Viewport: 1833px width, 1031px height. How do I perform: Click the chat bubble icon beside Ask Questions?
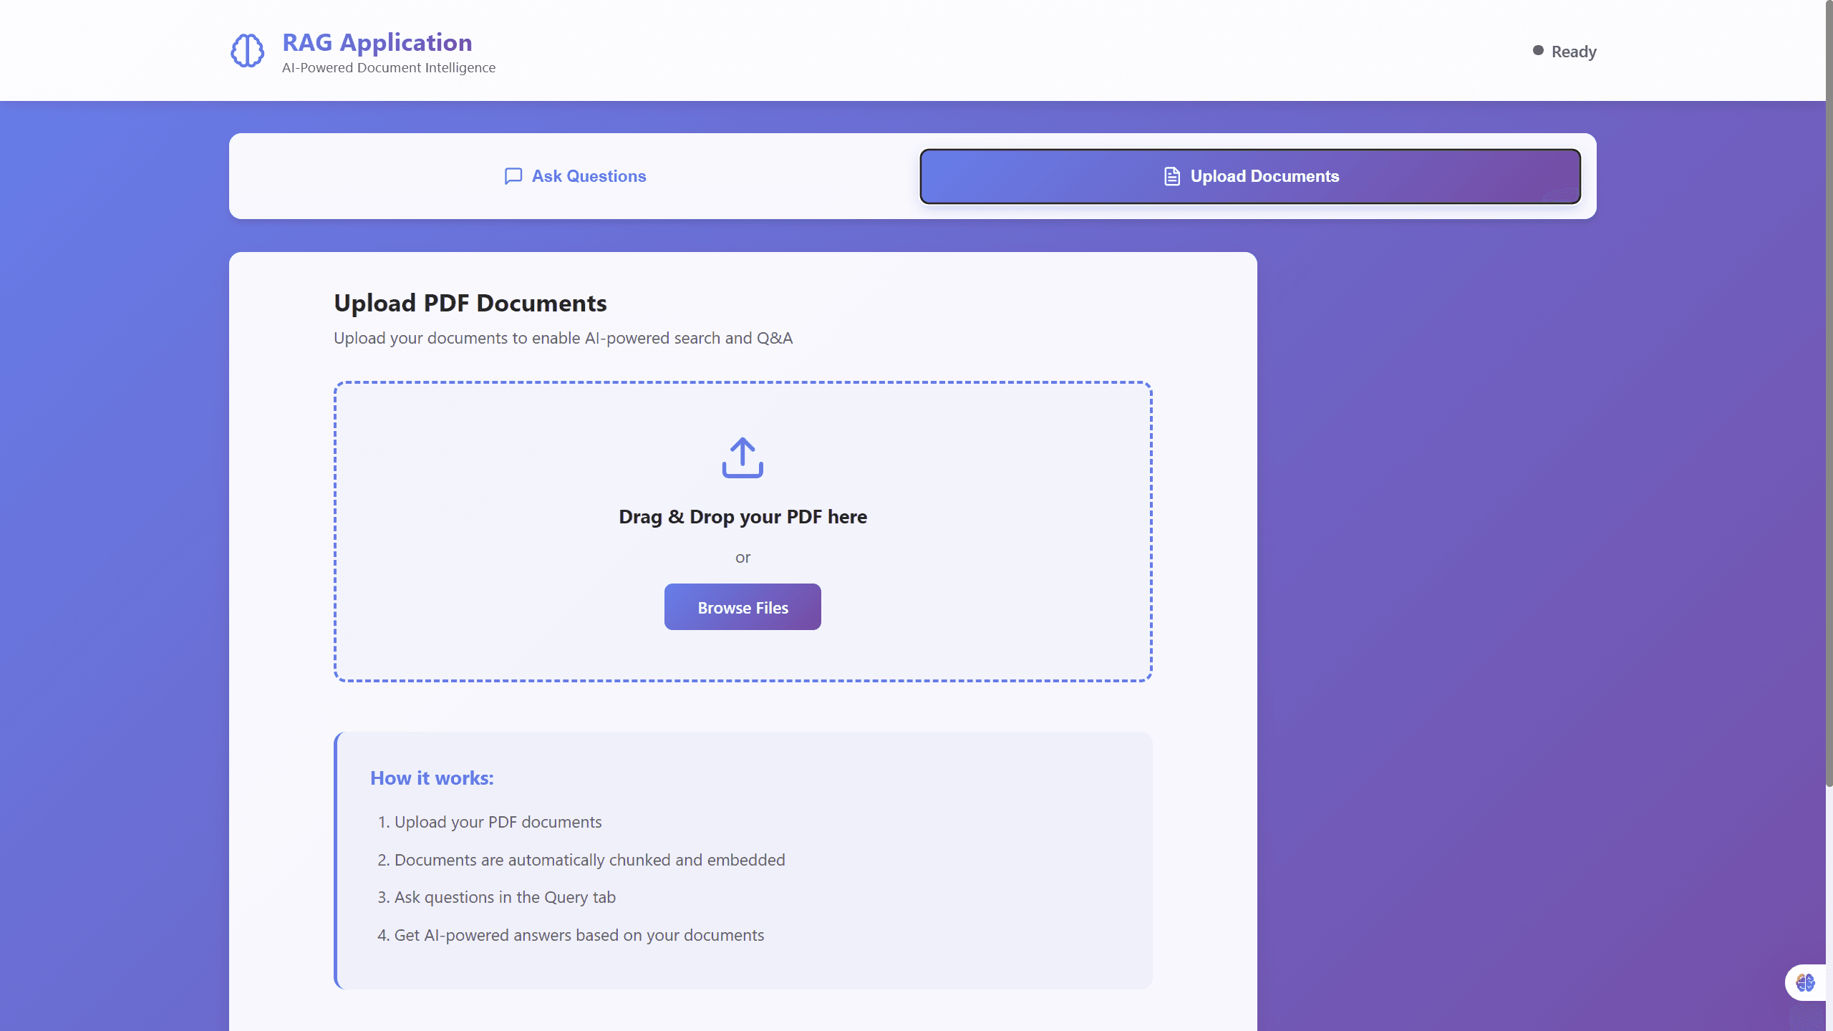(513, 176)
